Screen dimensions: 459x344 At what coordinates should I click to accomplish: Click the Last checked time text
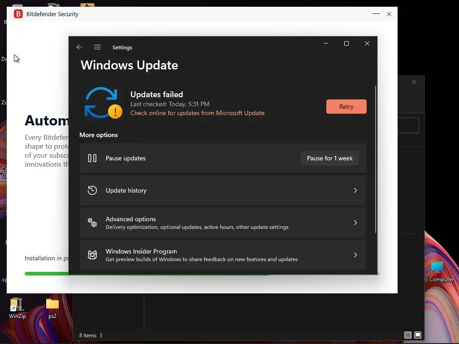tap(170, 104)
